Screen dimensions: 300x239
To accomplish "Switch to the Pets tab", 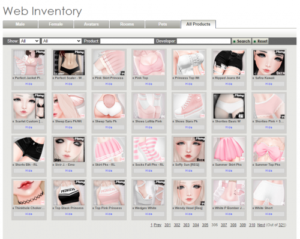I will click(x=163, y=24).
